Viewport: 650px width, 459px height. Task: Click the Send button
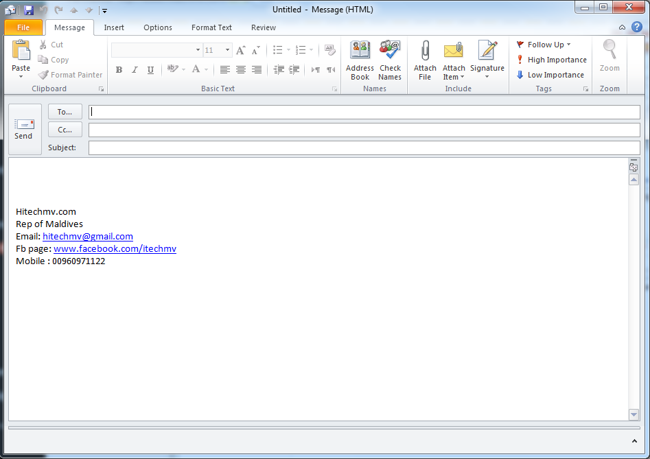[x=25, y=129]
